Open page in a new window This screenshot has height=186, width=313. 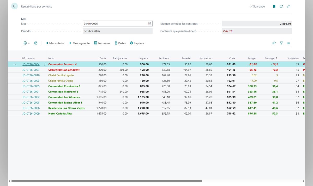(x=281, y=7)
